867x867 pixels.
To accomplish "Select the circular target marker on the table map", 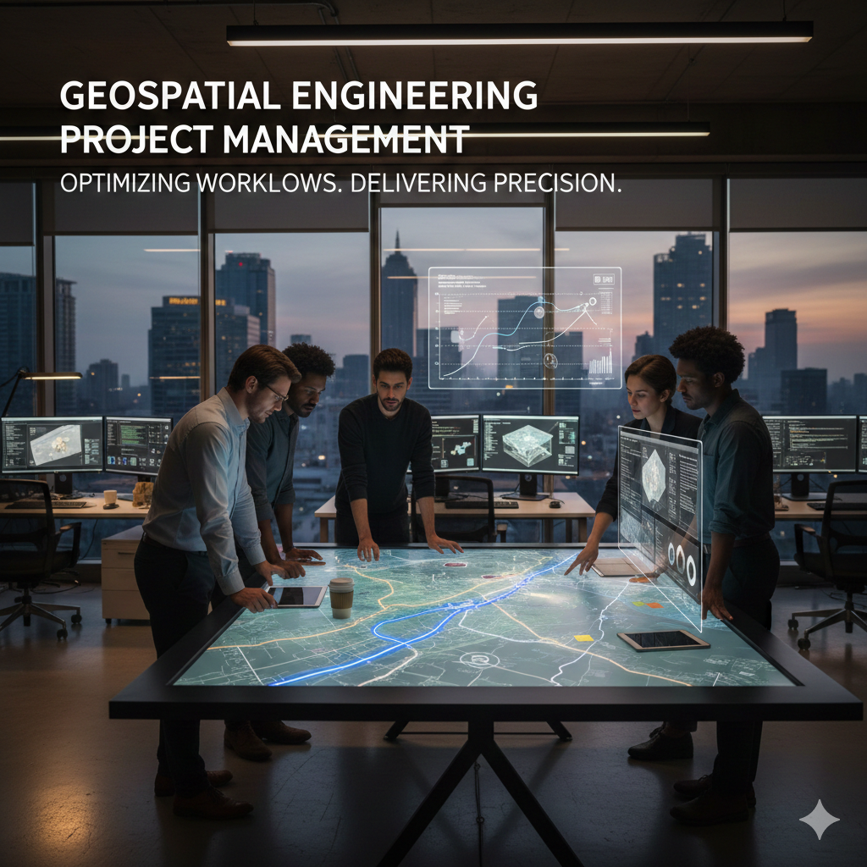I will tap(480, 658).
